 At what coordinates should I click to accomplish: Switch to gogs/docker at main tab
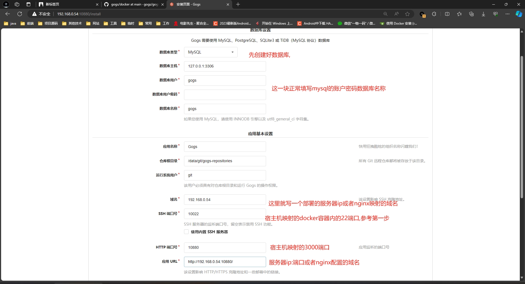point(134,4)
